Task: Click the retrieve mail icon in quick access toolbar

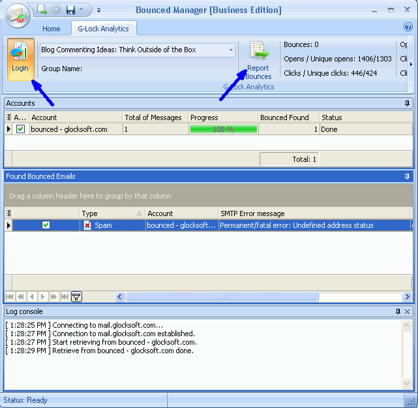Action: pyautogui.click(x=42, y=10)
